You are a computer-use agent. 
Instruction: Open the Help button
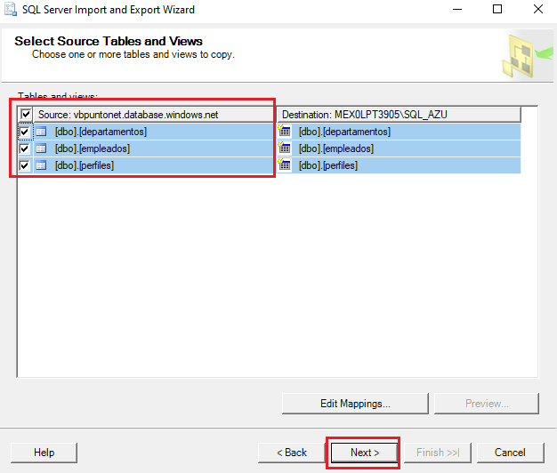(x=44, y=453)
